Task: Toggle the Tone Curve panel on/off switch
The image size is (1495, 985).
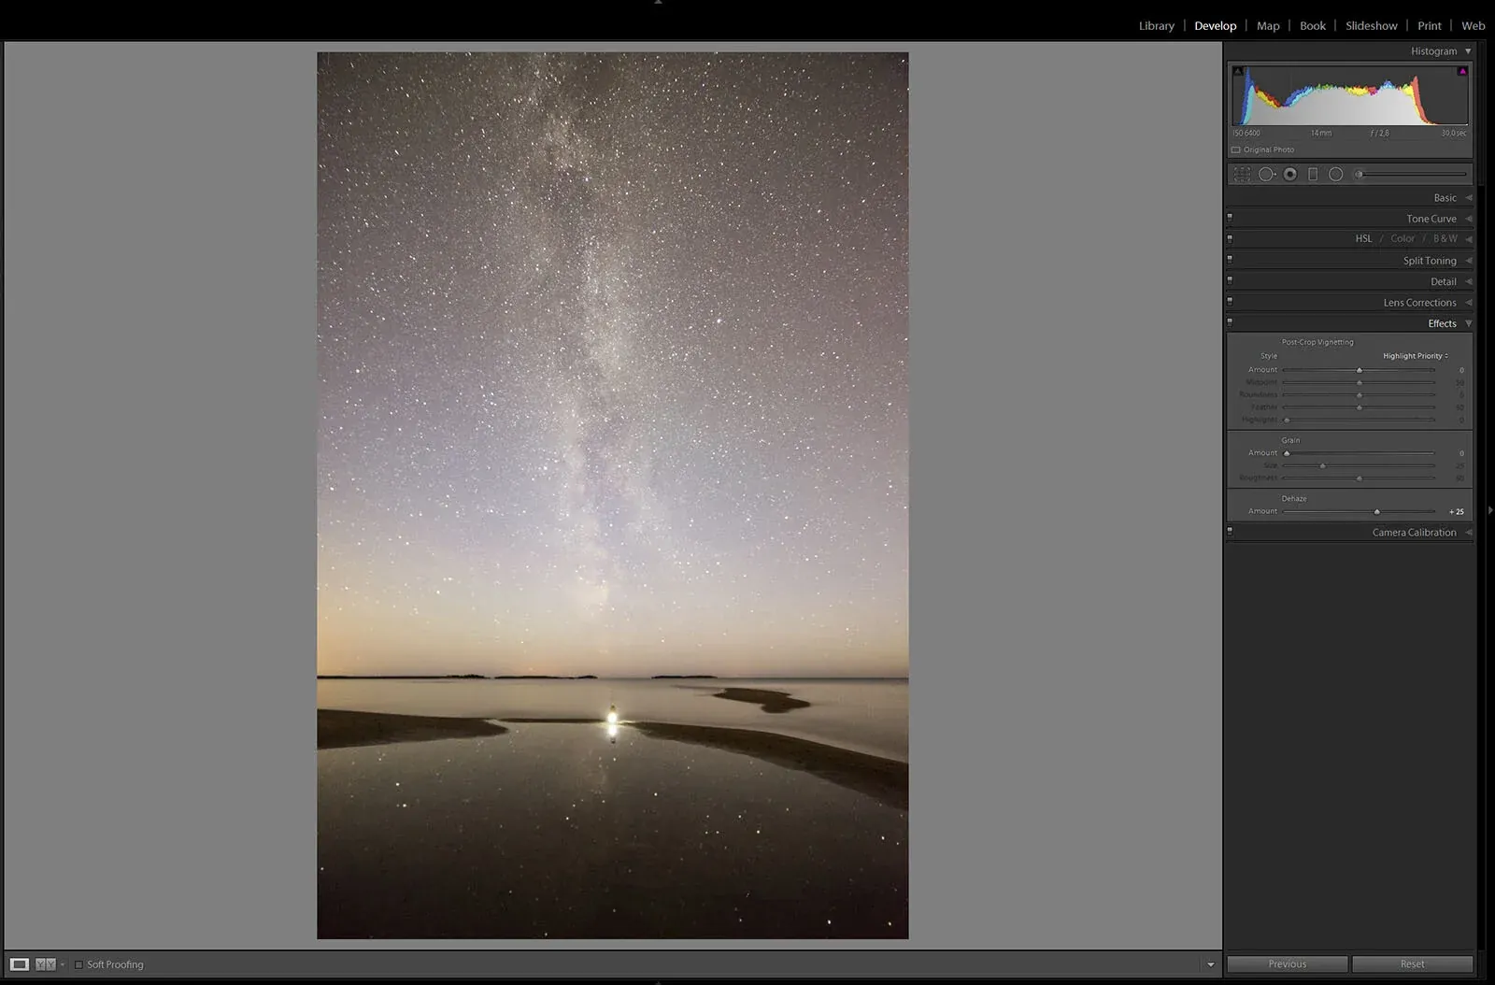Action: [1230, 218]
